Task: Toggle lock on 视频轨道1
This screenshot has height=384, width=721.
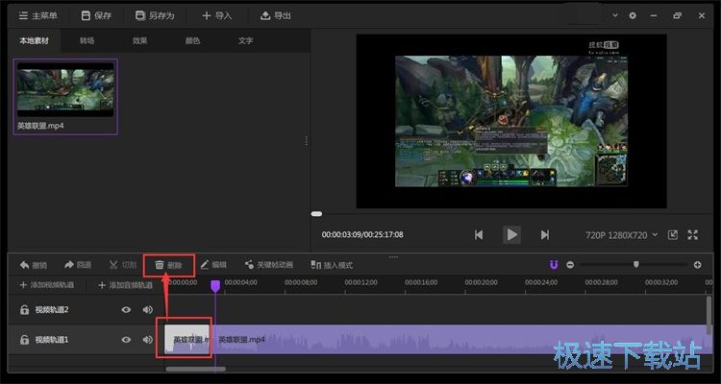Action: click(x=24, y=340)
